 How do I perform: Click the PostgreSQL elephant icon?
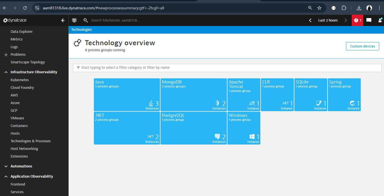click(218, 137)
